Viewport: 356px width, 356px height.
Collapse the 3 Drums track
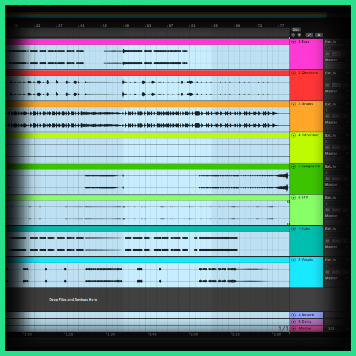294,104
